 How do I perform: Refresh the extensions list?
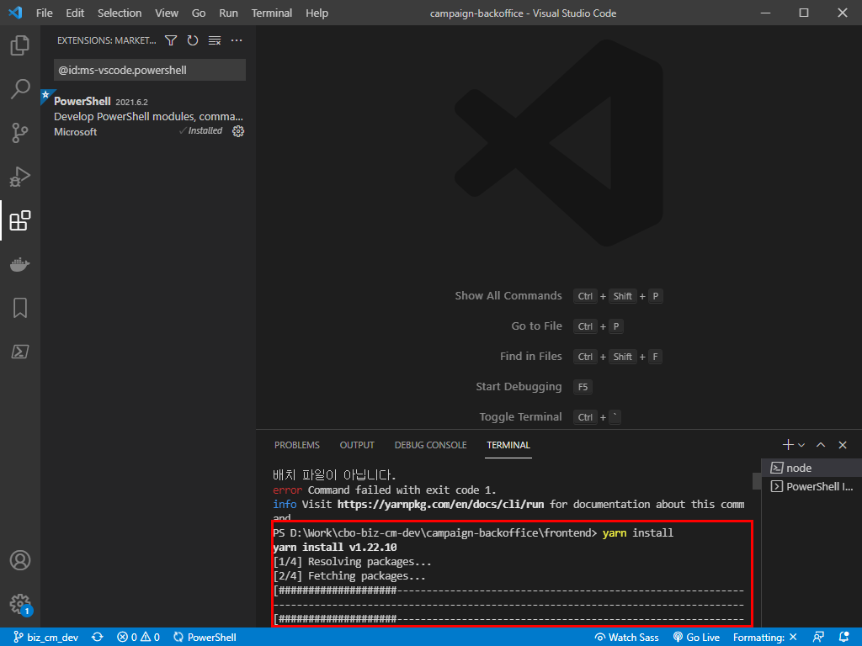pos(193,40)
